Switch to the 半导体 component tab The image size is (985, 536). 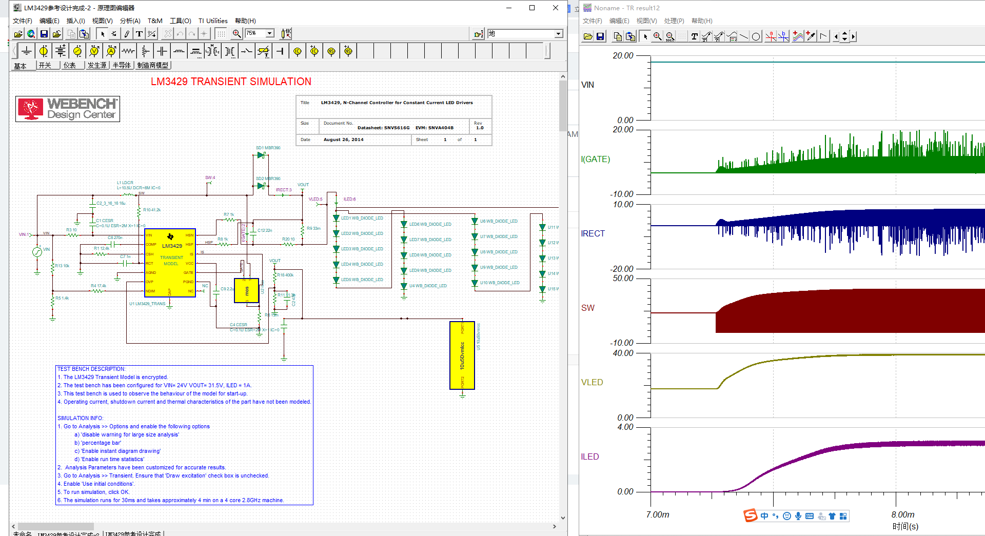click(x=122, y=66)
